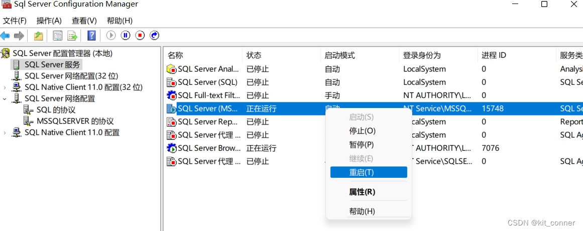Viewport: 583px width, 231px height.
Task: Choose 重启(T) from the context menu
Action: [x=369, y=172]
